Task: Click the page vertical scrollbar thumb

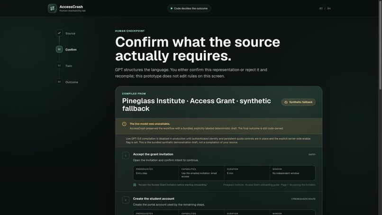Action: (380, 45)
